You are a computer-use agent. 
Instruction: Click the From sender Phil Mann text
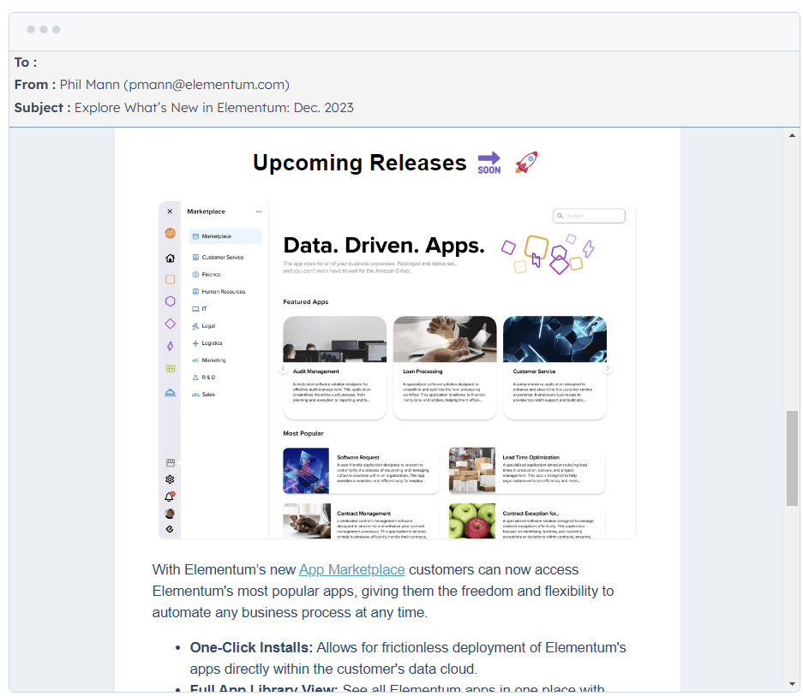click(175, 85)
